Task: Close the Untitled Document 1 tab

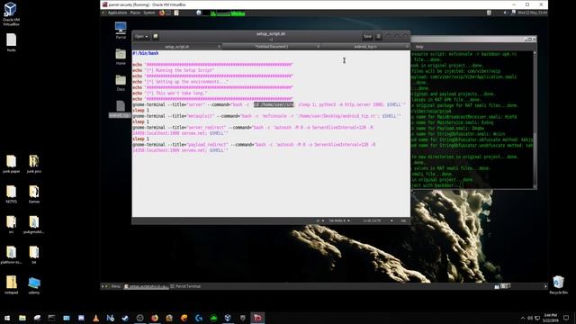Action: (318, 47)
